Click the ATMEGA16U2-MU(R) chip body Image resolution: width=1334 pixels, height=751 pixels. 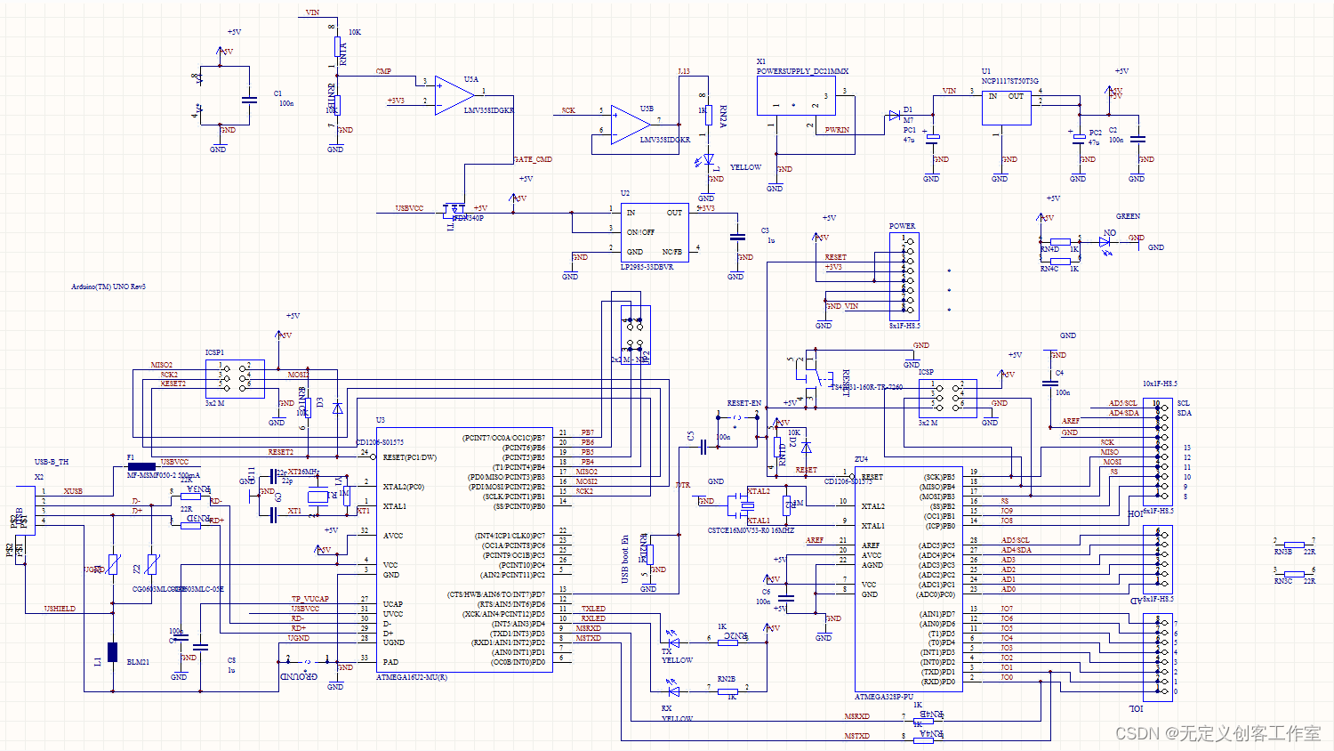tap(464, 549)
